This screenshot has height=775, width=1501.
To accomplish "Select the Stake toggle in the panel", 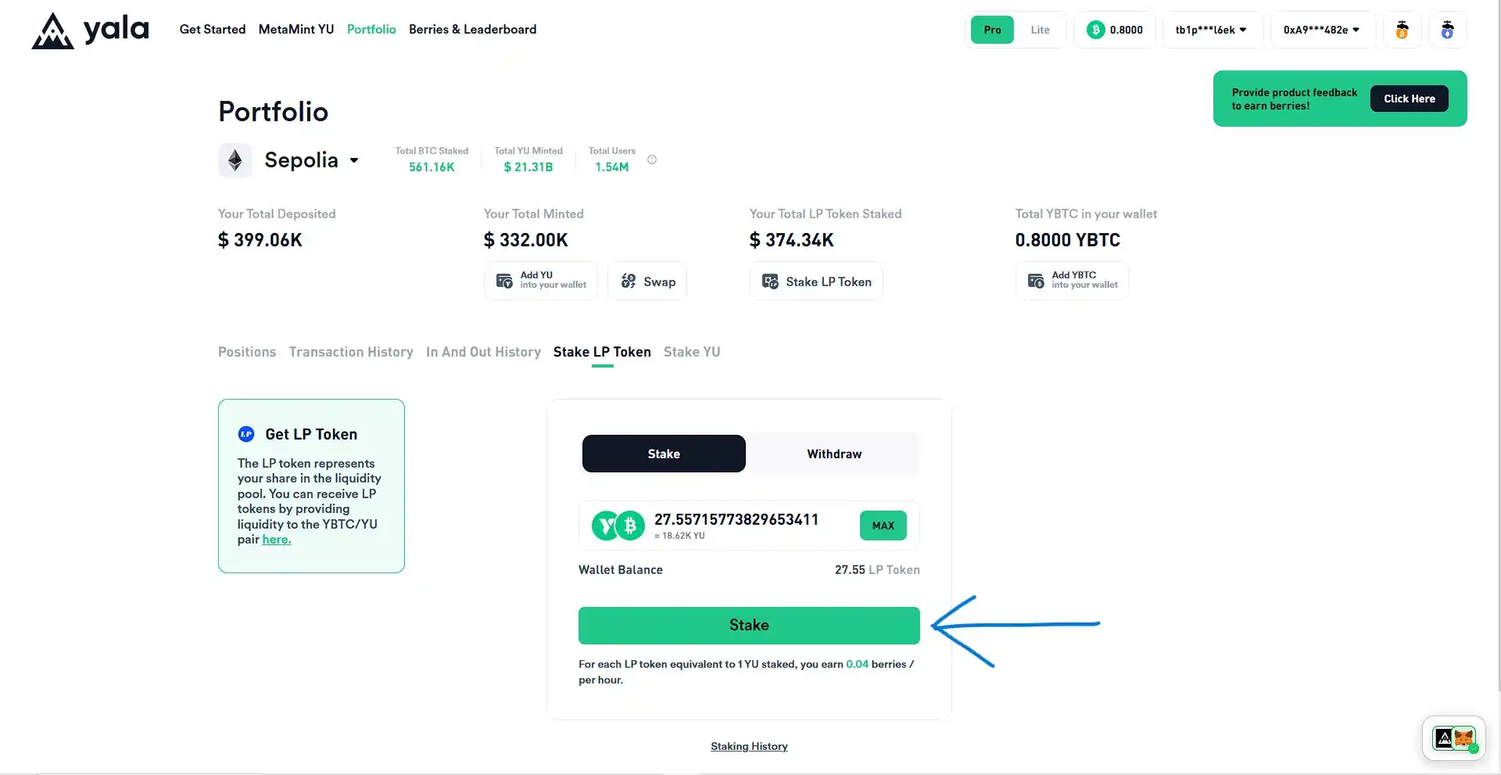I will click(664, 454).
